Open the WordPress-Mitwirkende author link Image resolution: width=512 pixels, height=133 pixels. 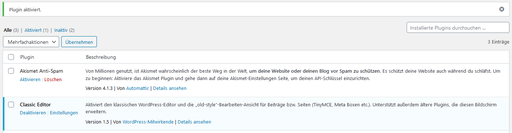(x=148, y=122)
